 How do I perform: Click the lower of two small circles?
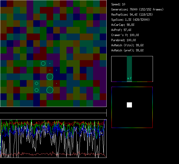[37, 90]
